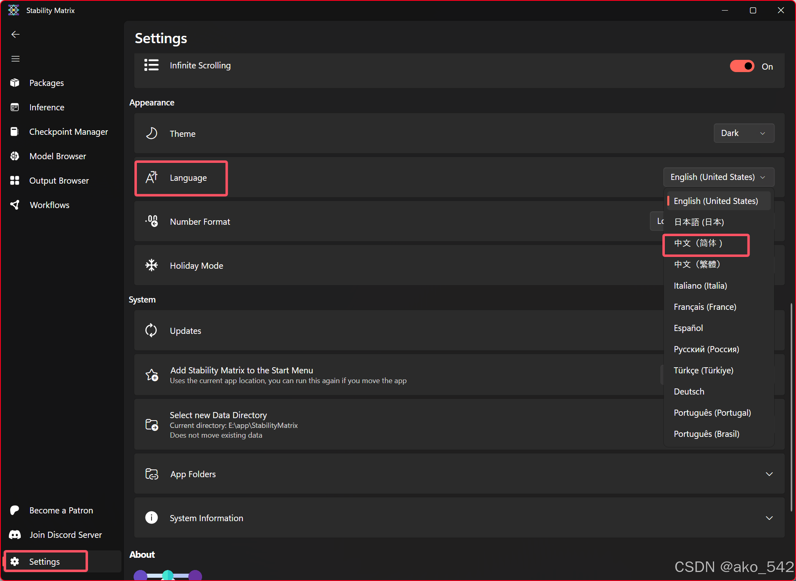Toggle the hamburger navigation menu

coord(15,59)
